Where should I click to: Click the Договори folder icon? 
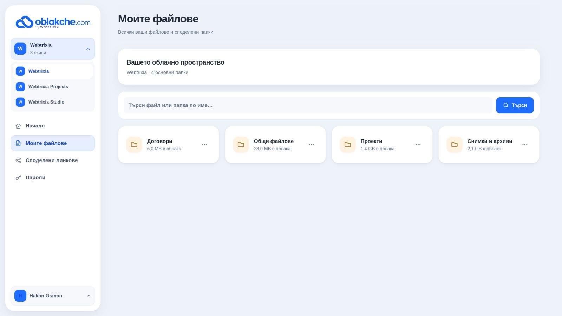(x=134, y=145)
